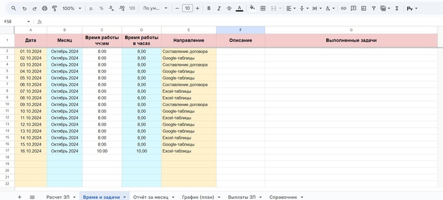The height and width of the screenshot is (200, 443).
Task: Select row 9 header
Action: [7, 98]
